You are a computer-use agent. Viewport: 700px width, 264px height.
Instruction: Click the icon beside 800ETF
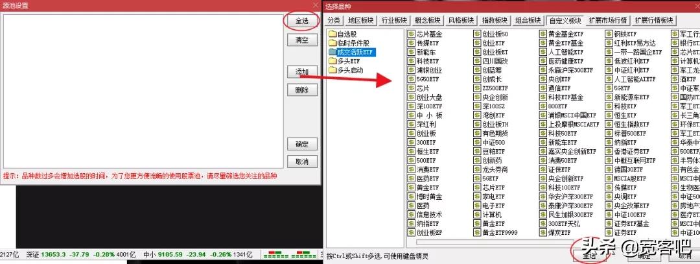[x=543, y=106]
